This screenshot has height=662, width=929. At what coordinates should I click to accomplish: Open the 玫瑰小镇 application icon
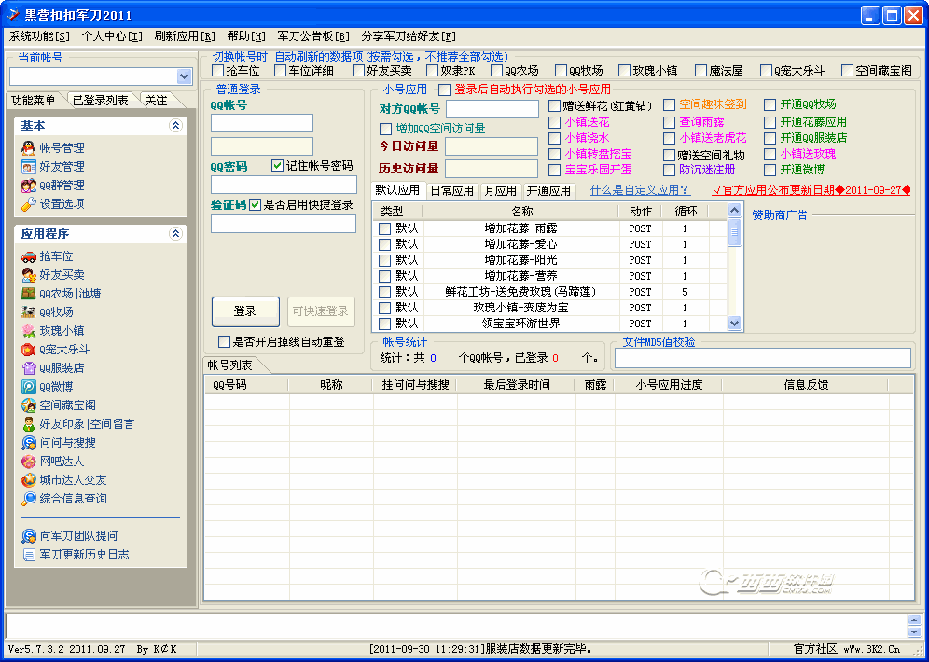coord(29,331)
